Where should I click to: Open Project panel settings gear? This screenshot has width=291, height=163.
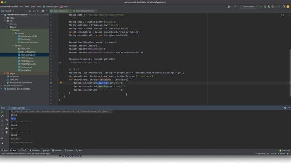click(x=43, y=11)
